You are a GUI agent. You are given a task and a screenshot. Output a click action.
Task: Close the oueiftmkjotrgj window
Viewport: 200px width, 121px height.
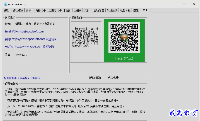click(x=194, y=4)
